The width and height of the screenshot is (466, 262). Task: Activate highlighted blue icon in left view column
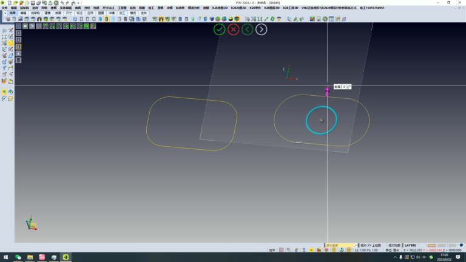coord(18,47)
